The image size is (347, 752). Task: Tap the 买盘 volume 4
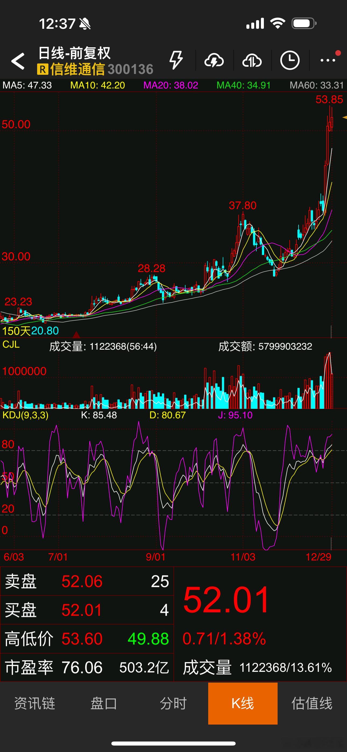coord(164,610)
